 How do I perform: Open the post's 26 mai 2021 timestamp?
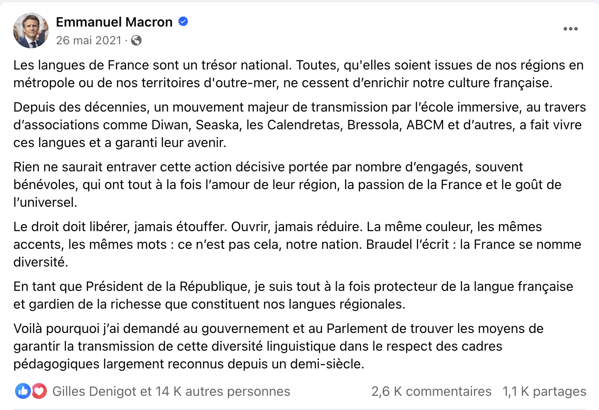coord(88,40)
